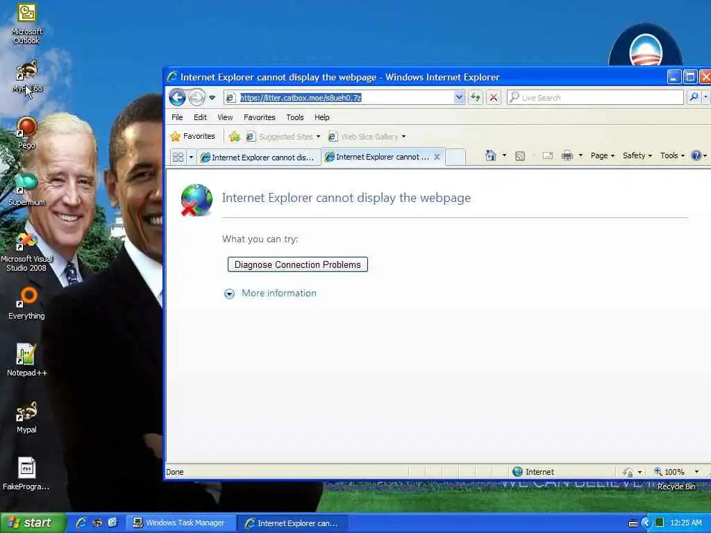Select the MyPal 68 desktop shortcut
This screenshot has height=533, width=711.
pos(26,76)
